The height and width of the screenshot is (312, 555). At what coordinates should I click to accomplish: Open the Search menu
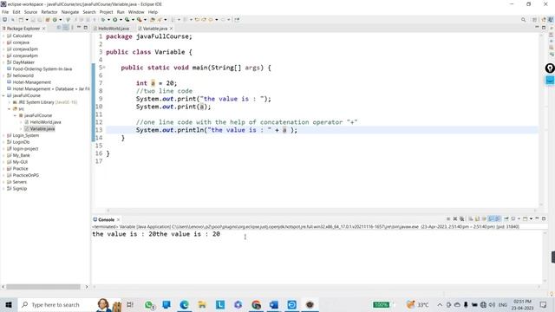coord(89,12)
